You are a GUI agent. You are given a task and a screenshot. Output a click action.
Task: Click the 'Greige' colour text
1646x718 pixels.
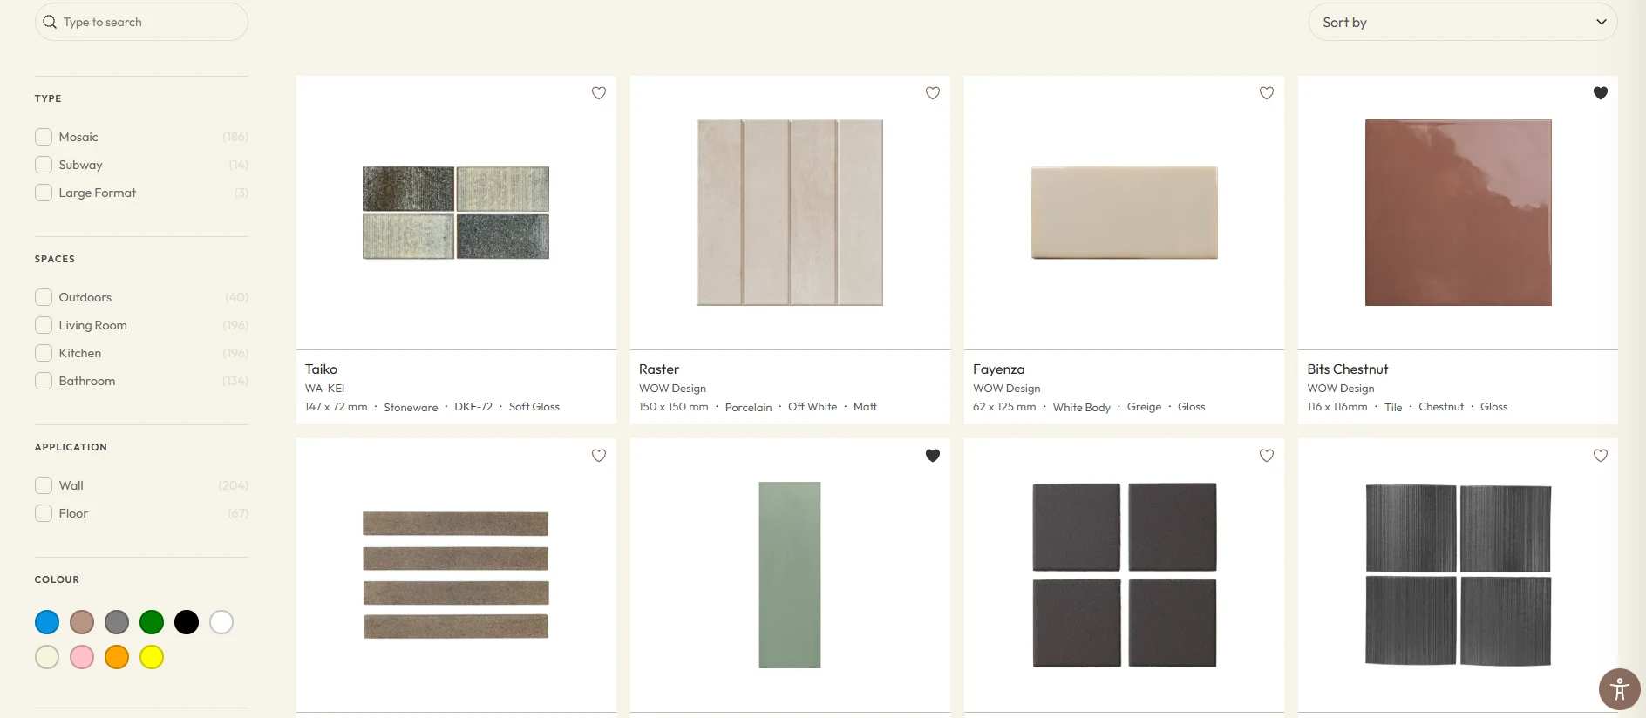(1144, 407)
